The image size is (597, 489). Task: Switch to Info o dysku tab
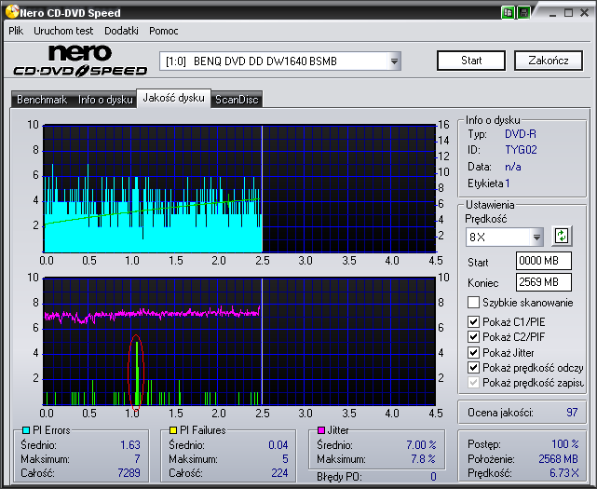coord(105,100)
